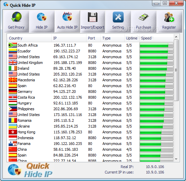Select the Ireland flag icon
Image resolution: width=186 pixels, height=181 pixels.
[13, 68]
